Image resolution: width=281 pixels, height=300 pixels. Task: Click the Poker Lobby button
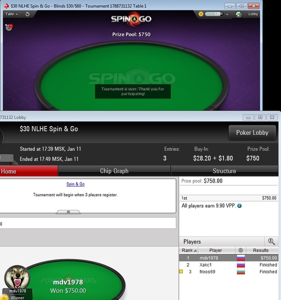tap(252, 133)
